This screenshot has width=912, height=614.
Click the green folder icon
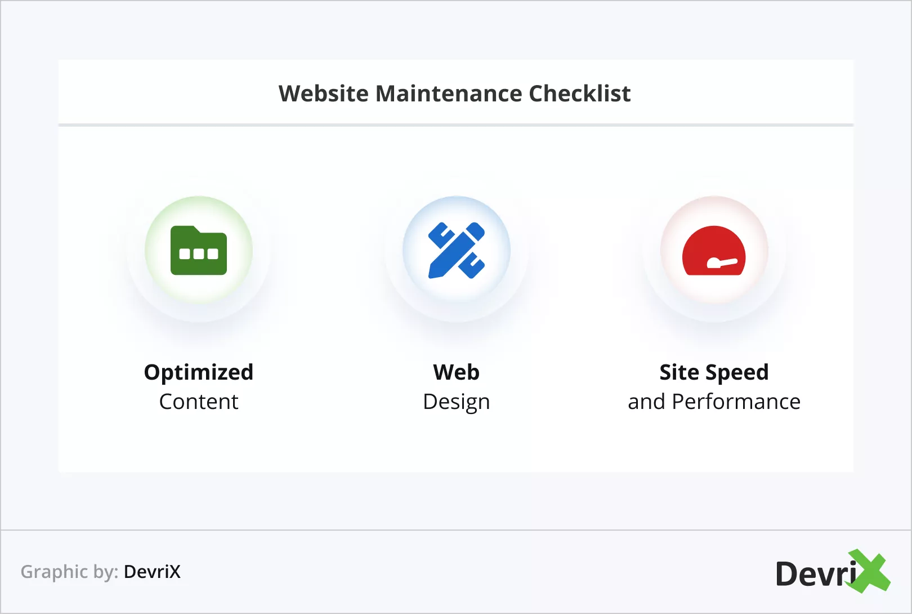[x=199, y=250]
